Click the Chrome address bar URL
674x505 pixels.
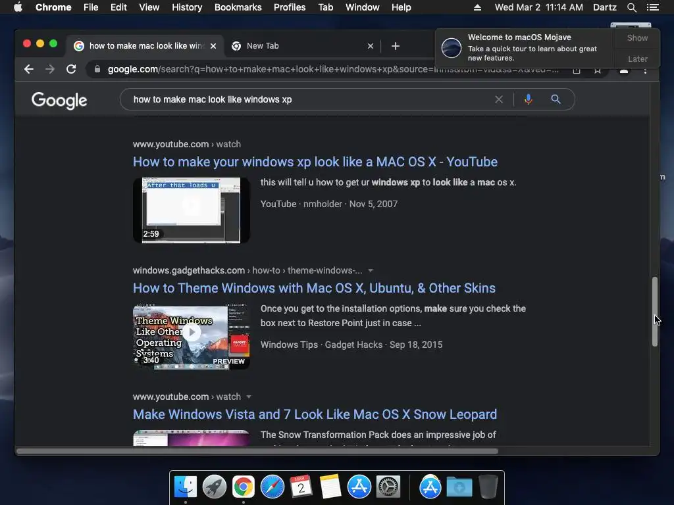[x=333, y=69]
